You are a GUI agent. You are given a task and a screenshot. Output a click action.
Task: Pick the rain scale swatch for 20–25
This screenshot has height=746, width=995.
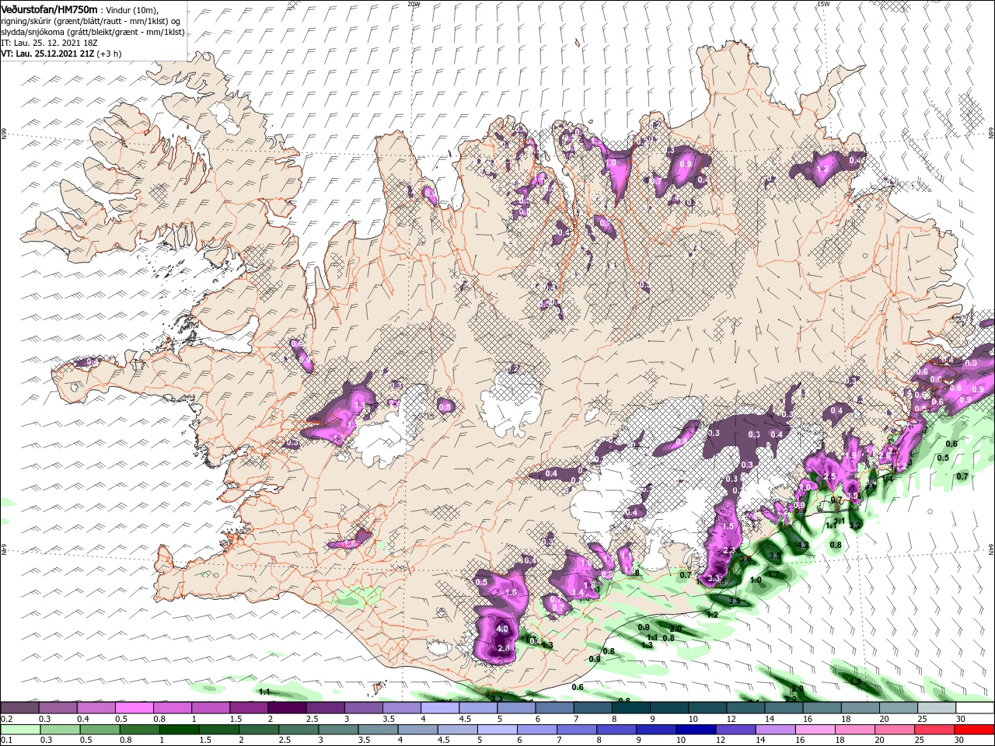tap(895, 730)
